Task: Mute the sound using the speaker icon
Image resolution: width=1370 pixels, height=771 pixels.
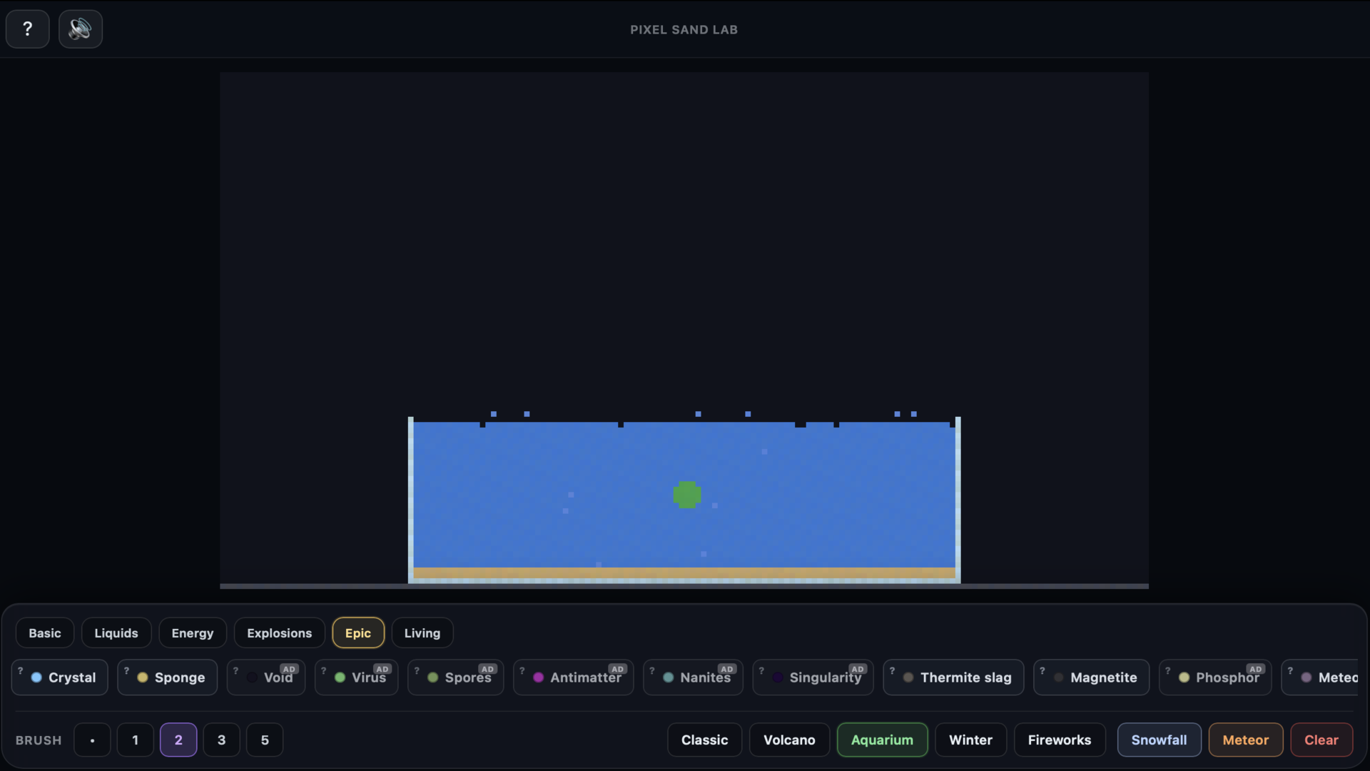Action: pyautogui.click(x=80, y=29)
